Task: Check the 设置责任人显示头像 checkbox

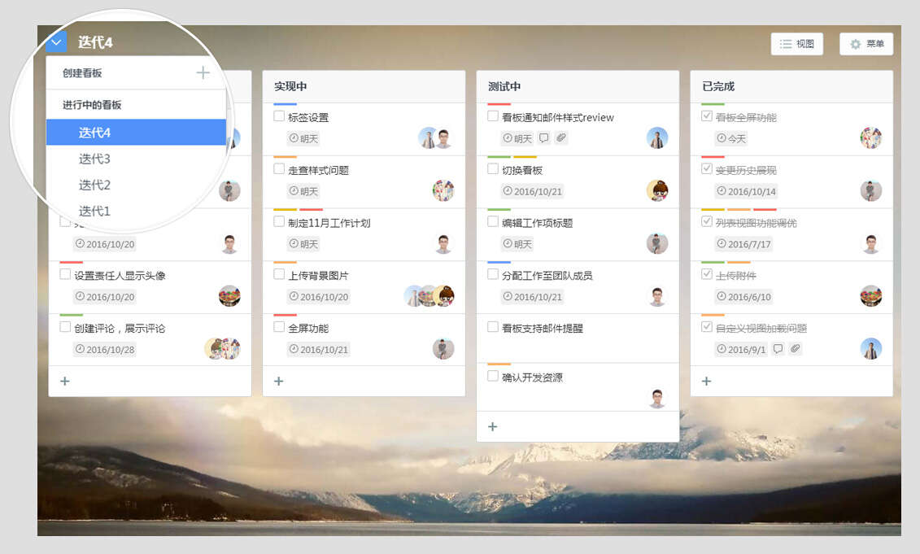Action: 65,274
